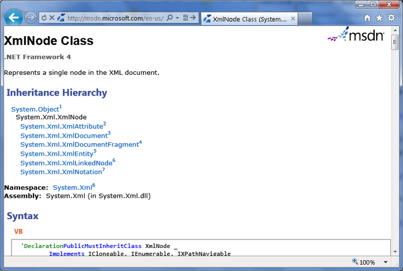Click the browser Back arrow button

(x=14, y=17)
